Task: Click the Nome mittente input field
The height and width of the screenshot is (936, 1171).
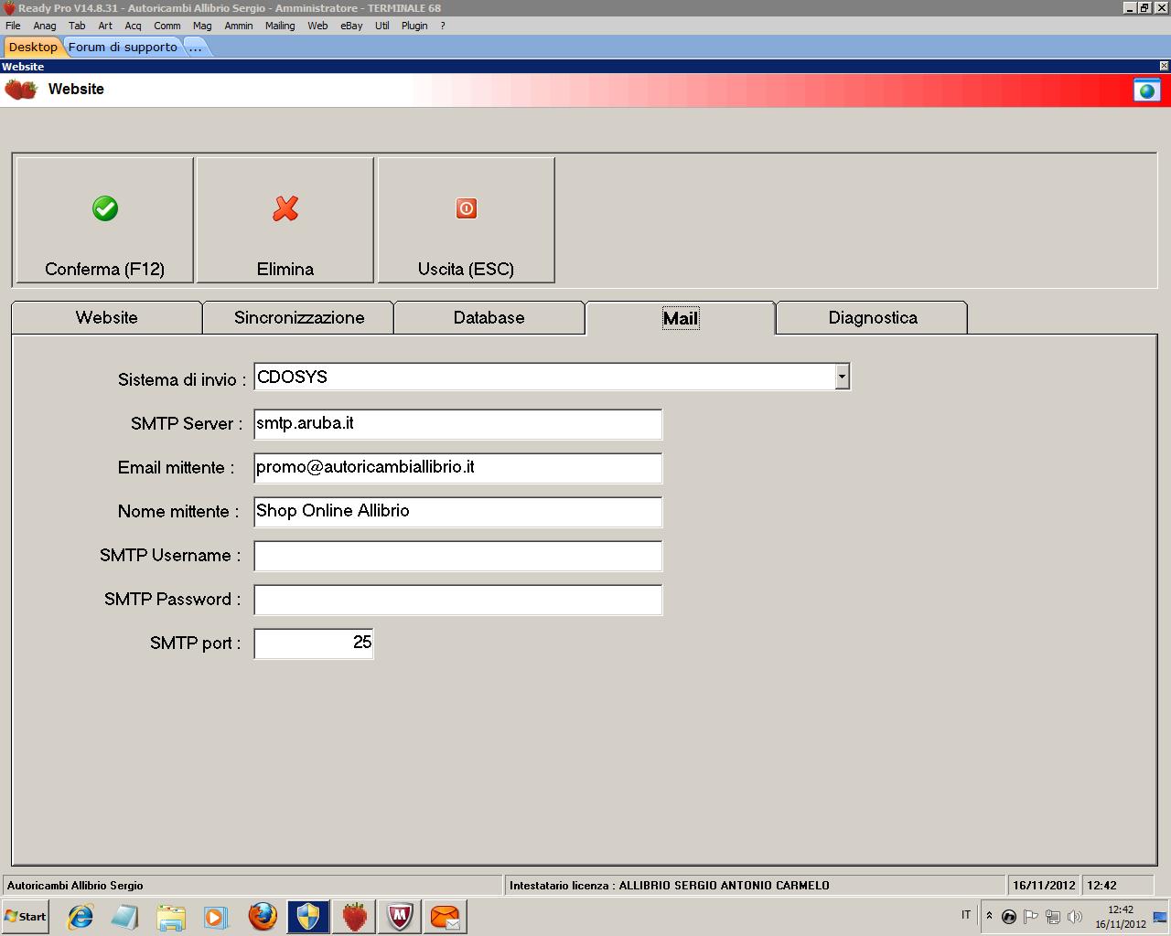Action: point(458,512)
